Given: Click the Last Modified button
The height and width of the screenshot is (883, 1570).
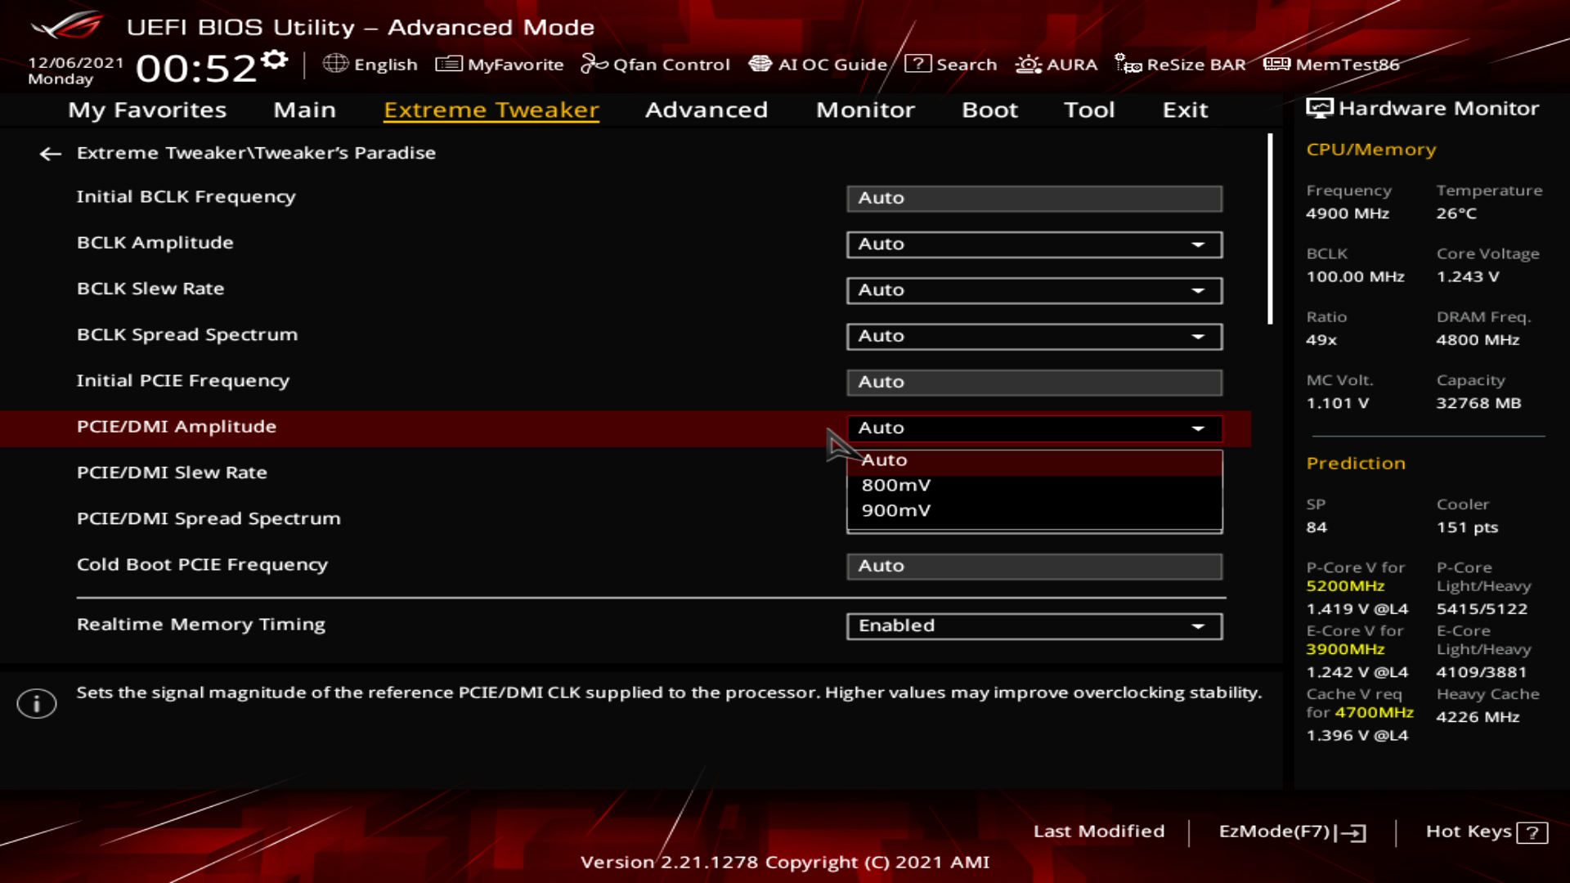Looking at the screenshot, I should [x=1099, y=831].
